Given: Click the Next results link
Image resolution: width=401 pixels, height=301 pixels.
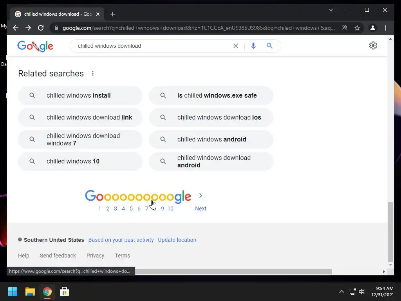Looking at the screenshot, I should coord(201,209).
